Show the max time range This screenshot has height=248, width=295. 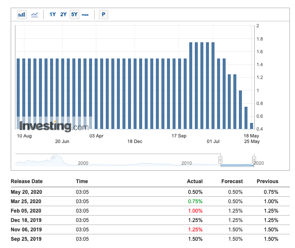point(85,15)
